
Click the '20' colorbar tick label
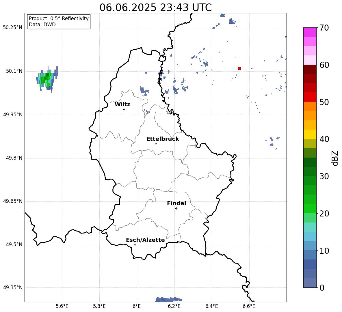[324, 214]
